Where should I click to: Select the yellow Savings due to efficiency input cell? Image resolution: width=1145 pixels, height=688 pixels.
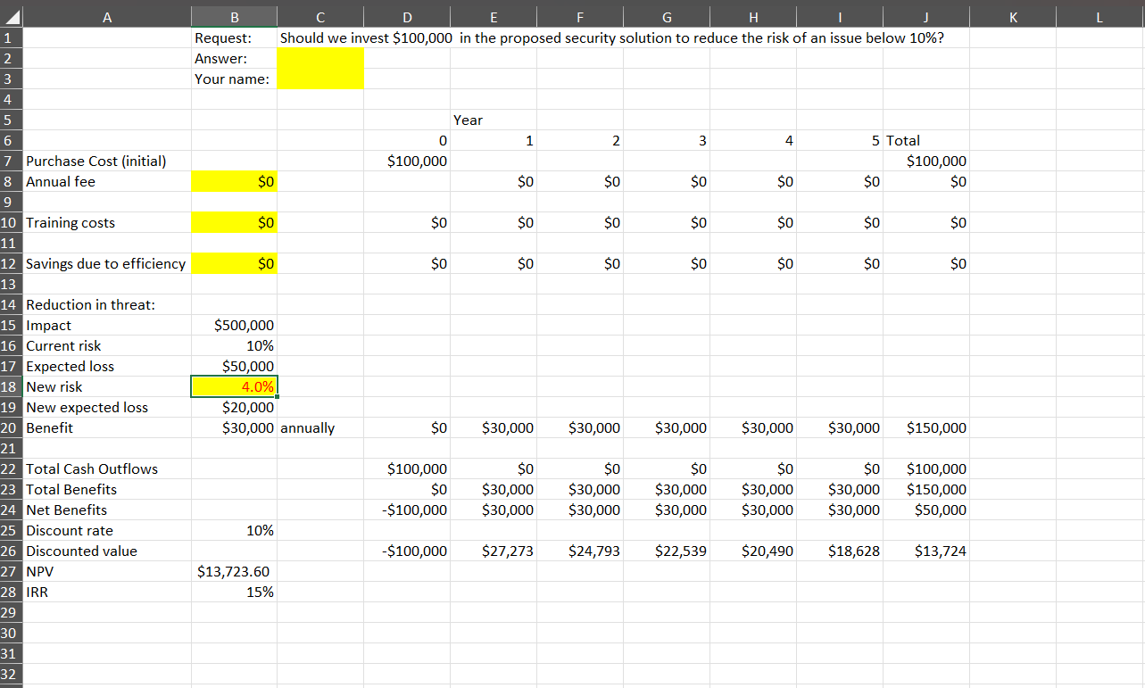pyautogui.click(x=234, y=264)
